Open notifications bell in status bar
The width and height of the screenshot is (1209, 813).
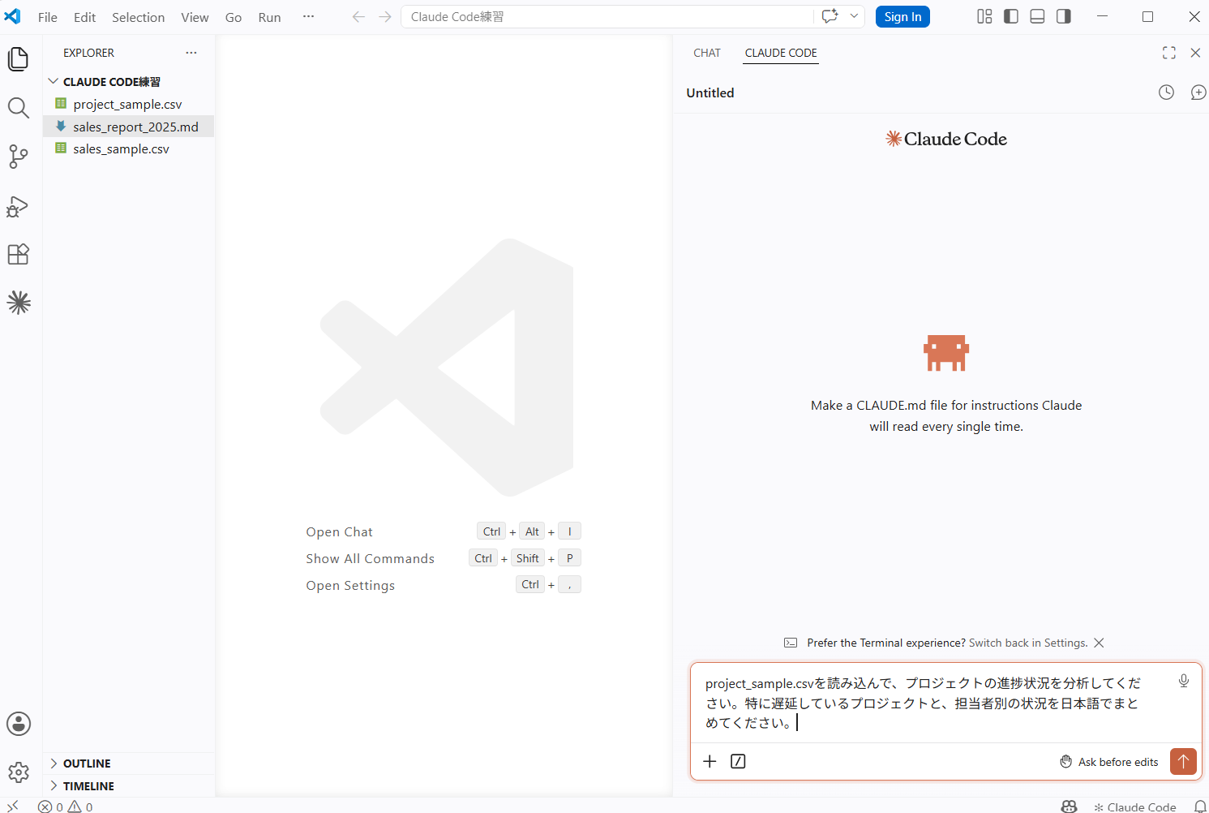click(x=1199, y=807)
